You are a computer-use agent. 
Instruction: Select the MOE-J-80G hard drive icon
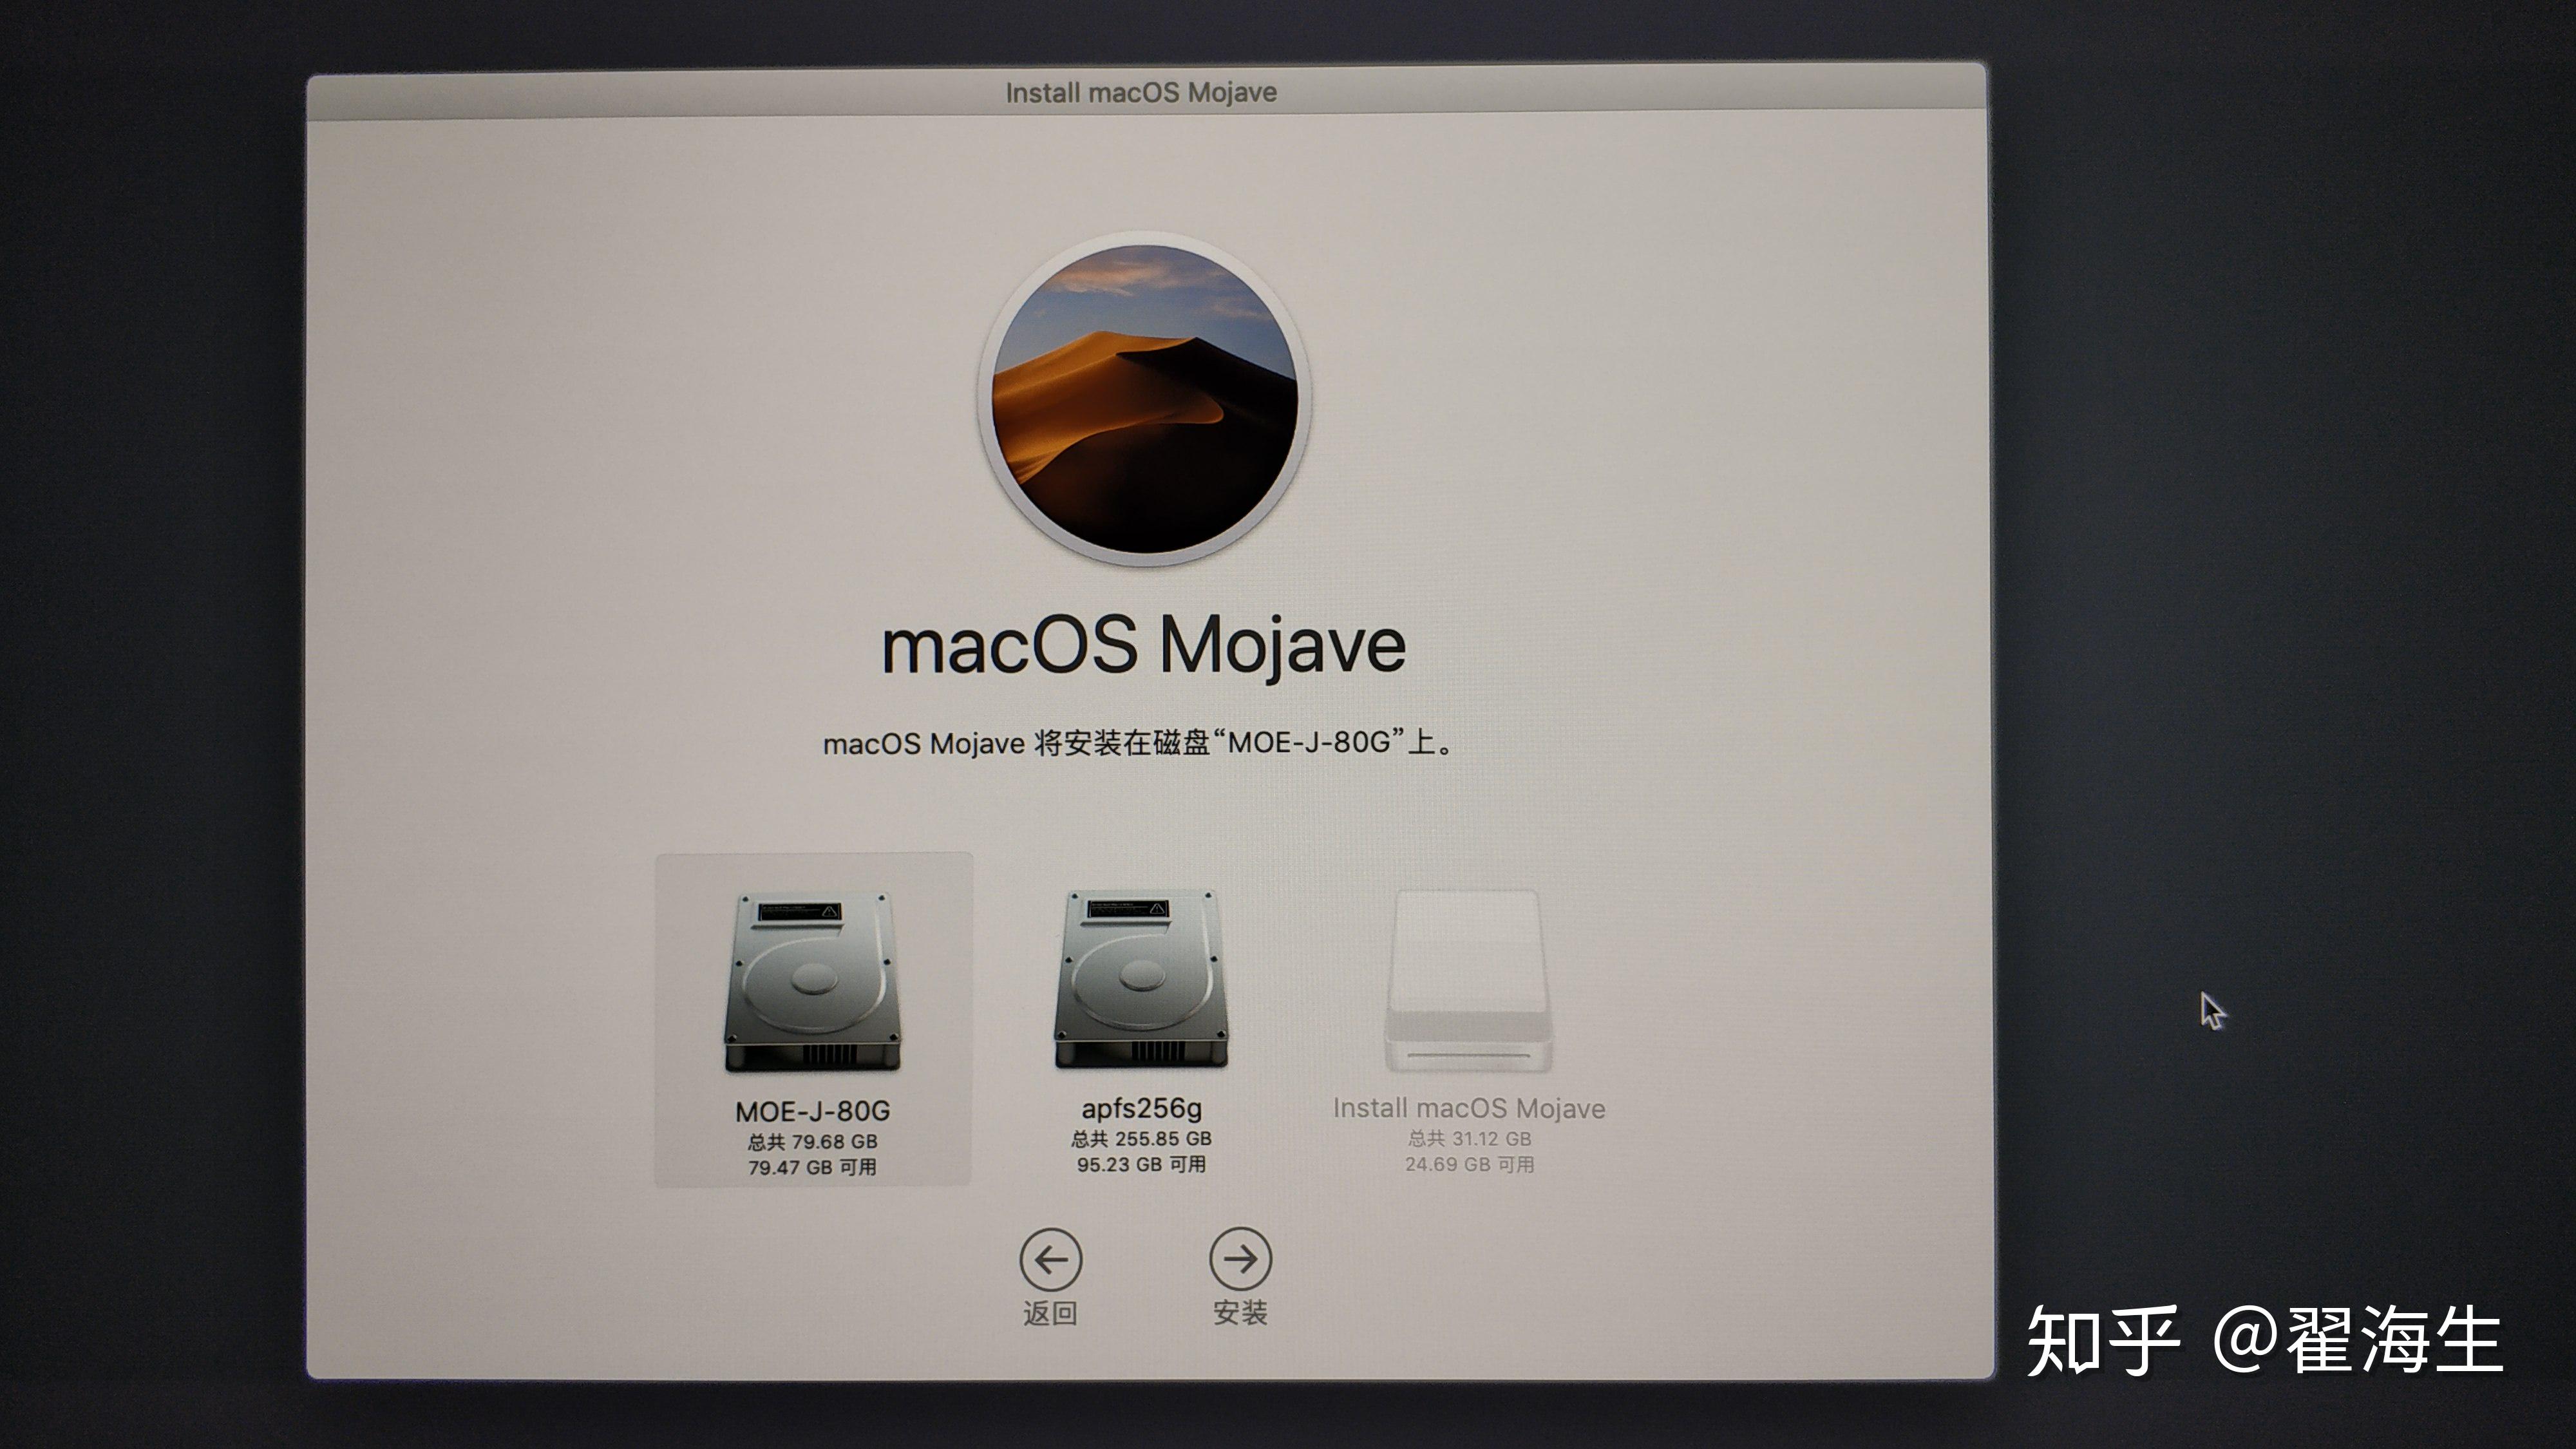click(813, 983)
